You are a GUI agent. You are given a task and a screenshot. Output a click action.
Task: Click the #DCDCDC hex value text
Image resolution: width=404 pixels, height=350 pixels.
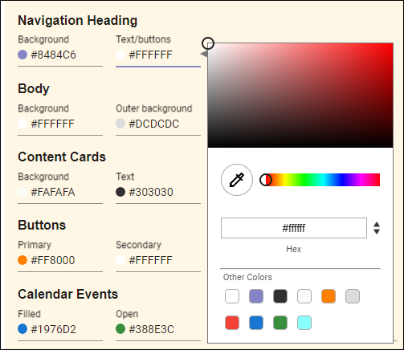154,124
